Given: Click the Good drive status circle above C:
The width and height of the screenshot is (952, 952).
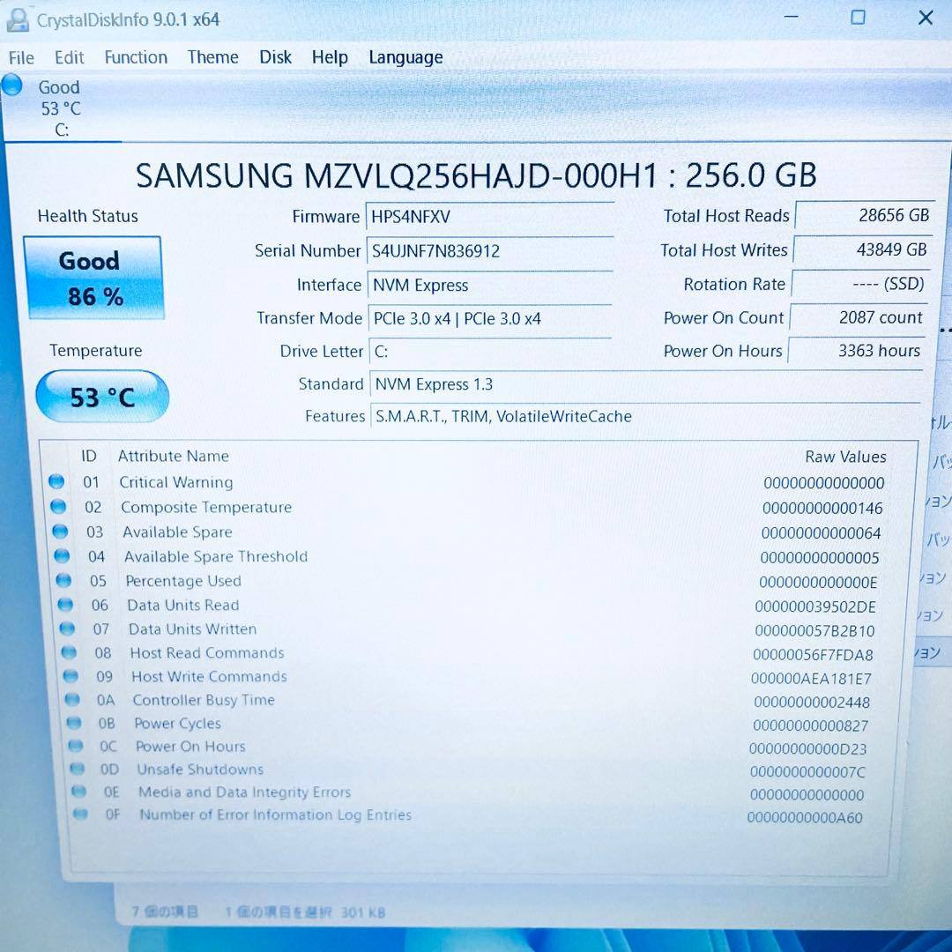Looking at the screenshot, I should click(11, 85).
